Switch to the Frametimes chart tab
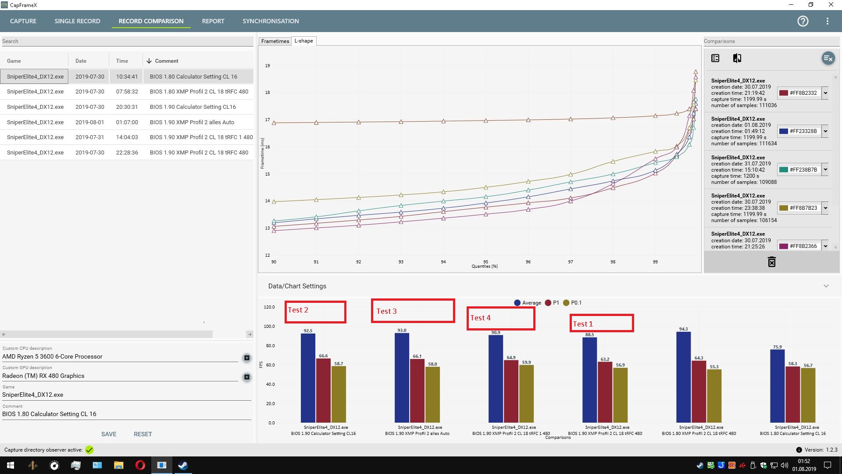This screenshot has height=474, width=842. [x=275, y=41]
